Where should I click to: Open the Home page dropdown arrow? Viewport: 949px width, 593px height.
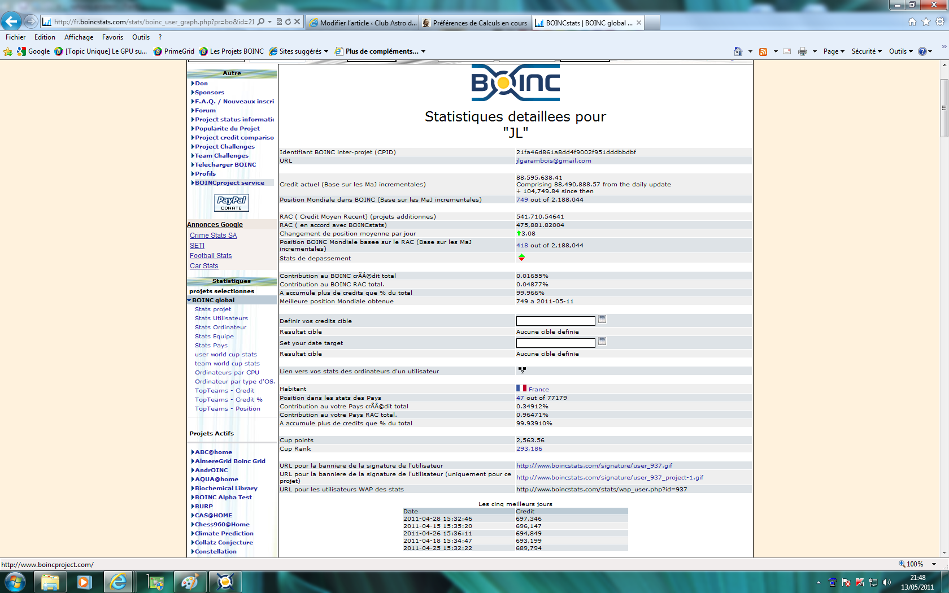click(750, 51)
